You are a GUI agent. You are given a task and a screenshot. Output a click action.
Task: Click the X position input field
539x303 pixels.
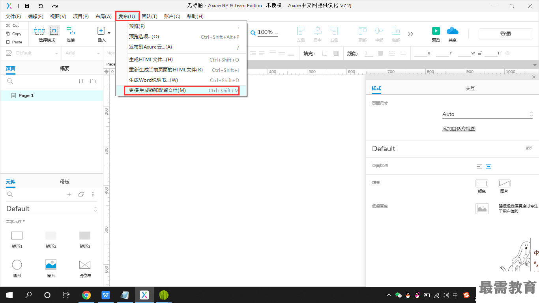pos(421,53)
